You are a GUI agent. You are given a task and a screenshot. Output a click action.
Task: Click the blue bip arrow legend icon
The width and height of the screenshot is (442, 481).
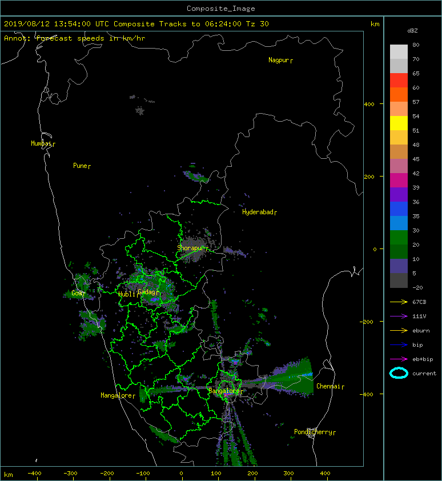[x=399, y=345]
